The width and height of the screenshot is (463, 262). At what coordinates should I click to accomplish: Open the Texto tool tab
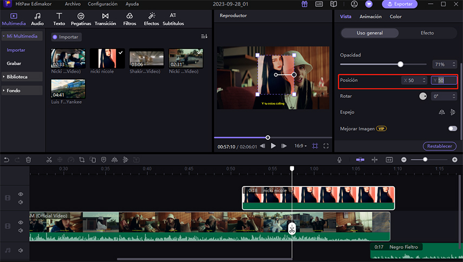(59, 19)
